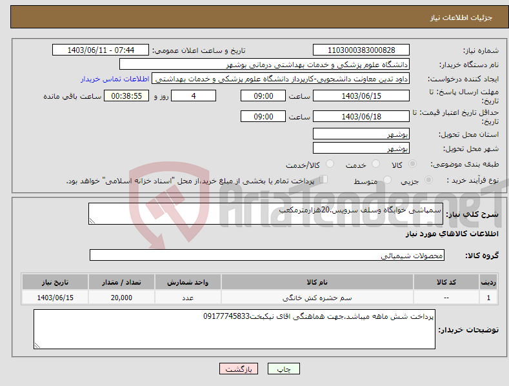Click the بازگشت (back) button
The image size is (509, 386).
click(x=239, y=369)
